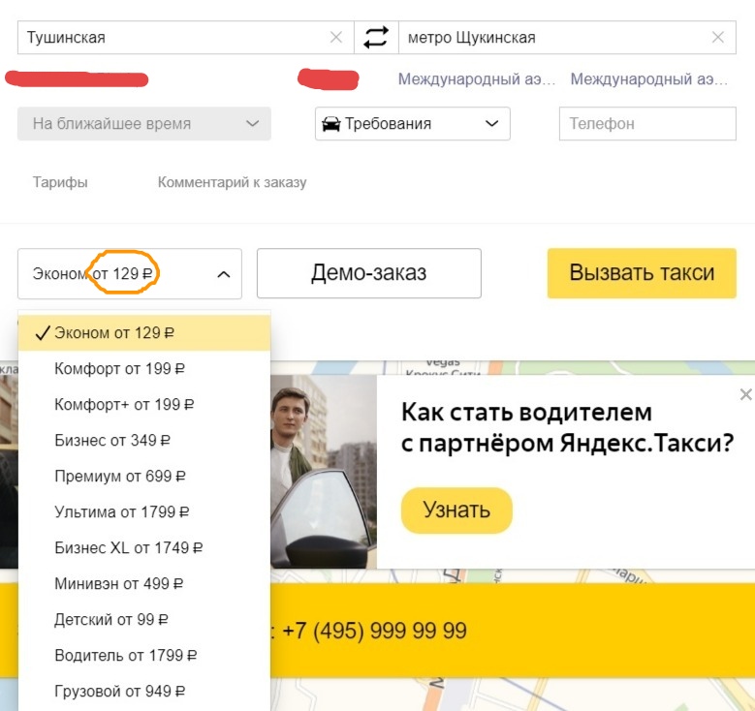The height and width of the screenshot is (711, 755).
Task: Open Комментарий к заказу tab
Action: [x=232, y=182]
